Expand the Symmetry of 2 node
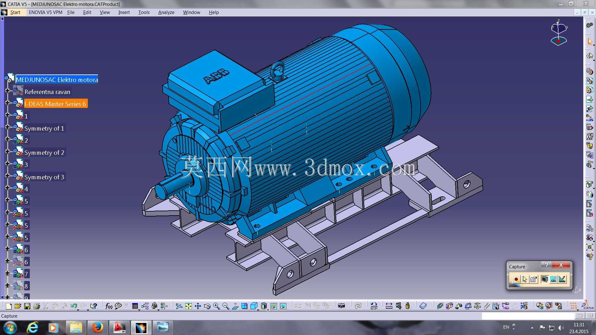The height and width of the screenshot is (335, 596). point(7,151)
